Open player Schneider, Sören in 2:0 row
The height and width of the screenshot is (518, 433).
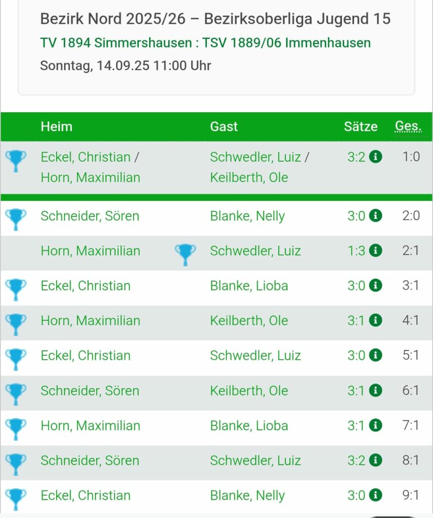pyautogui.click(x=90, y=215)
